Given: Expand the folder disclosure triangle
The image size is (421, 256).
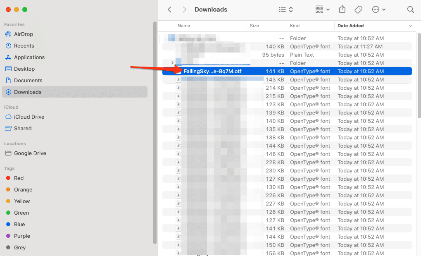Looking at the screenshot, I should pyautogui.click(x=172, y=63).
